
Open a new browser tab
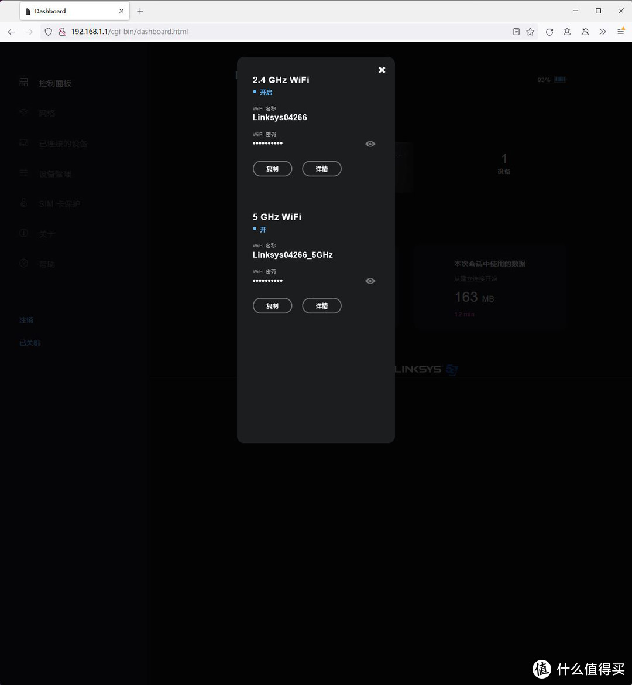click(x=140, y=11)
